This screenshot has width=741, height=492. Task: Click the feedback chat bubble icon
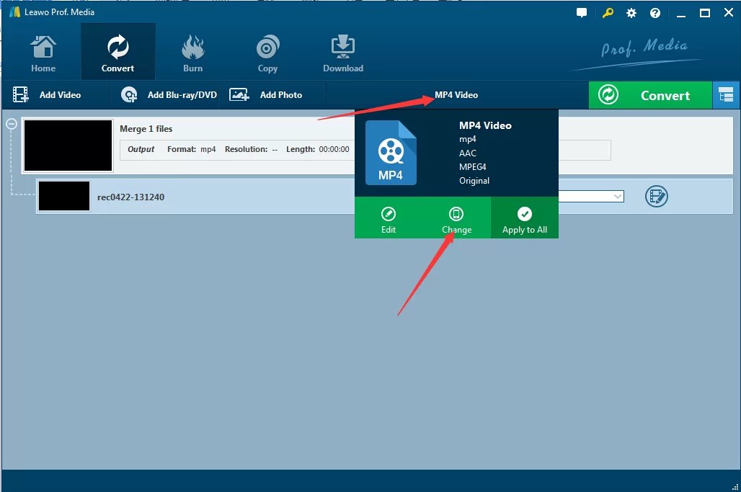(582, 12)
